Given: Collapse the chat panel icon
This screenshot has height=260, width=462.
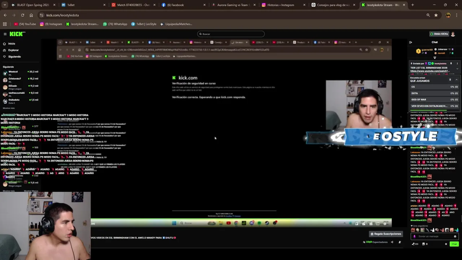Looking at the screenshot, I should click(410, 42).
